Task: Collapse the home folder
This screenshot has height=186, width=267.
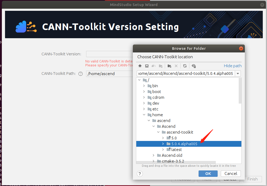Action: (x=144, y=115)
